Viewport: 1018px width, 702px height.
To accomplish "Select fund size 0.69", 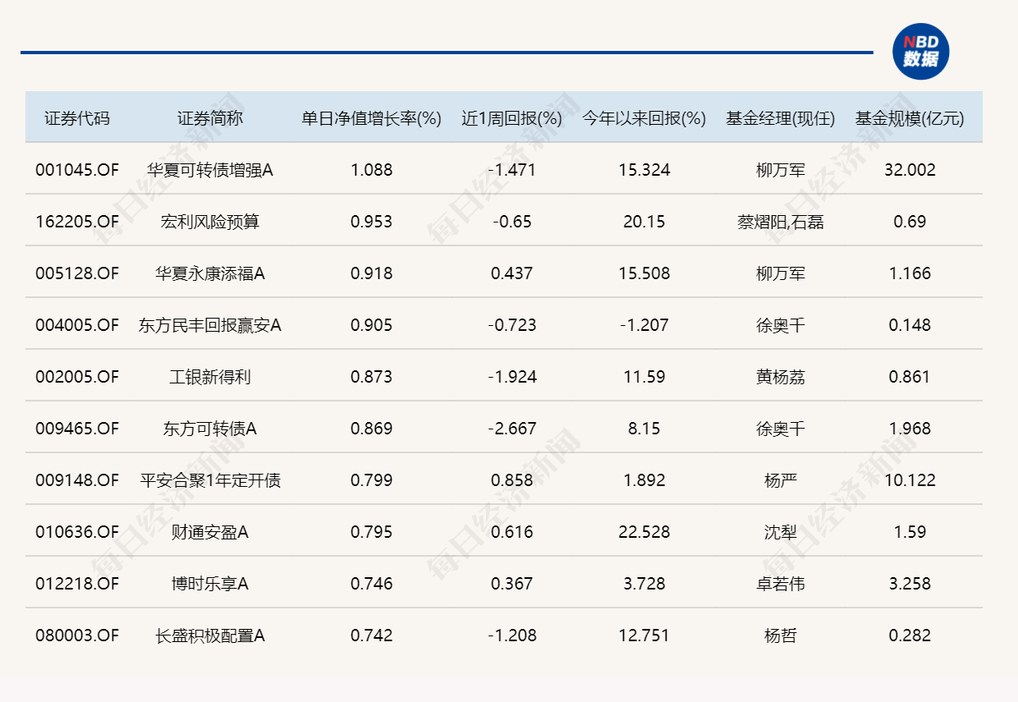I will [910, 222].
